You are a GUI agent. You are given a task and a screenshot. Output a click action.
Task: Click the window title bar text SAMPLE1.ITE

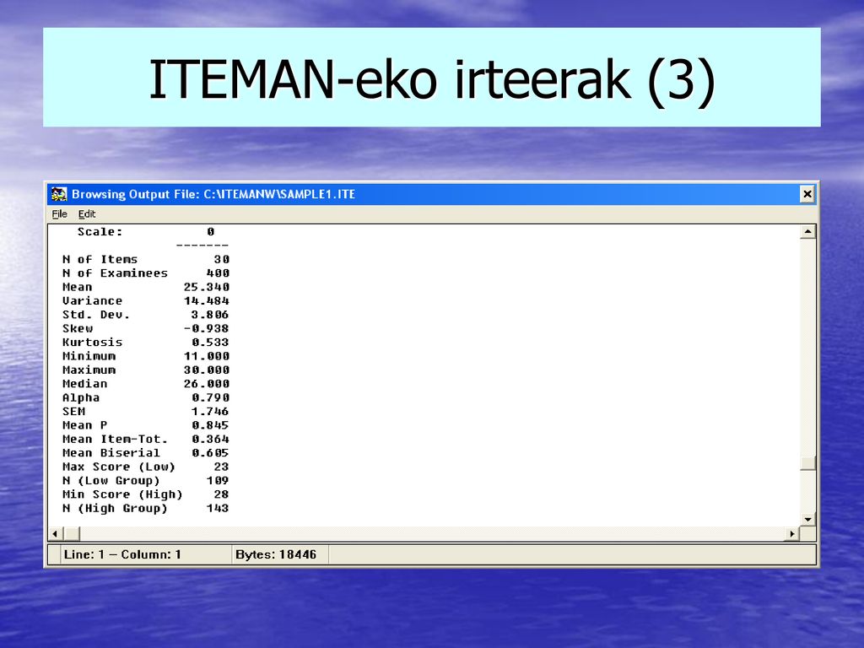(x=317, y=194)
